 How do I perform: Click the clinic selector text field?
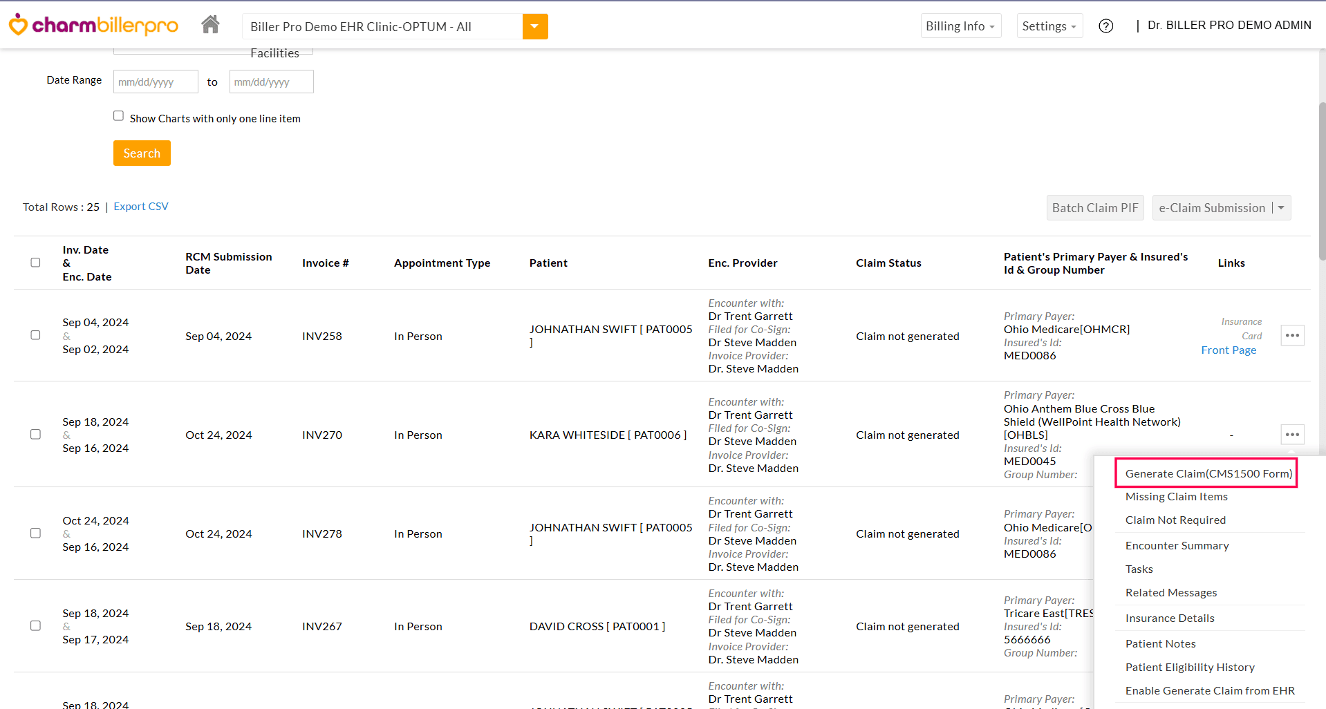pos(382,27)
